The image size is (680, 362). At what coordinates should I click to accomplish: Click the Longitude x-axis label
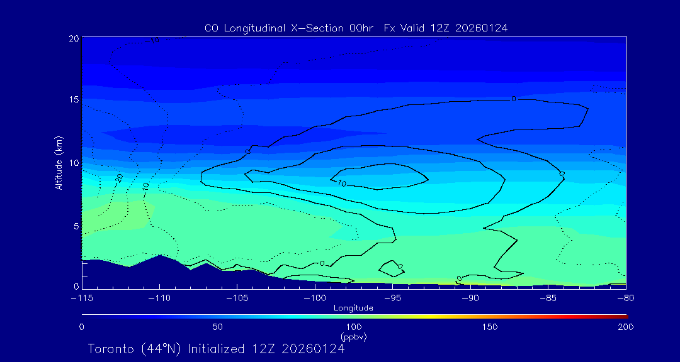[x=353, y=308]
